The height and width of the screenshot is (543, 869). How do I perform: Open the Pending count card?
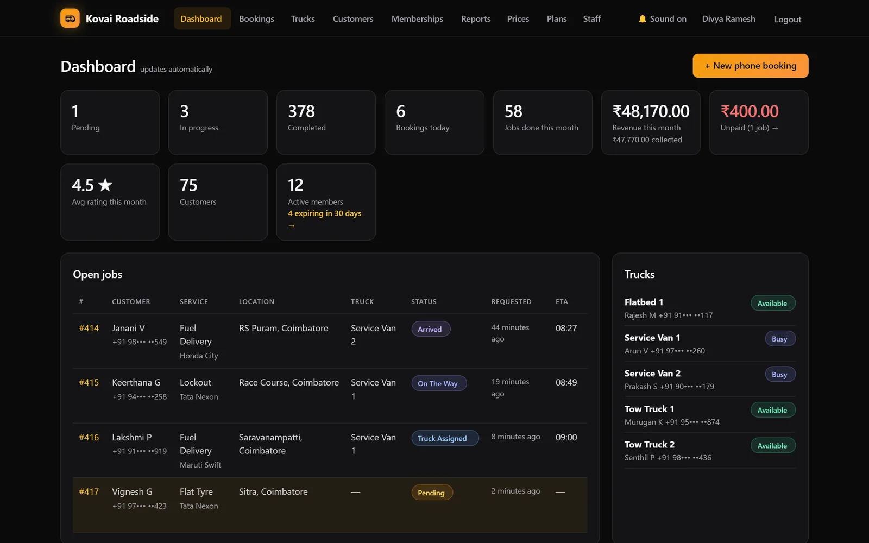pos(110,122)
